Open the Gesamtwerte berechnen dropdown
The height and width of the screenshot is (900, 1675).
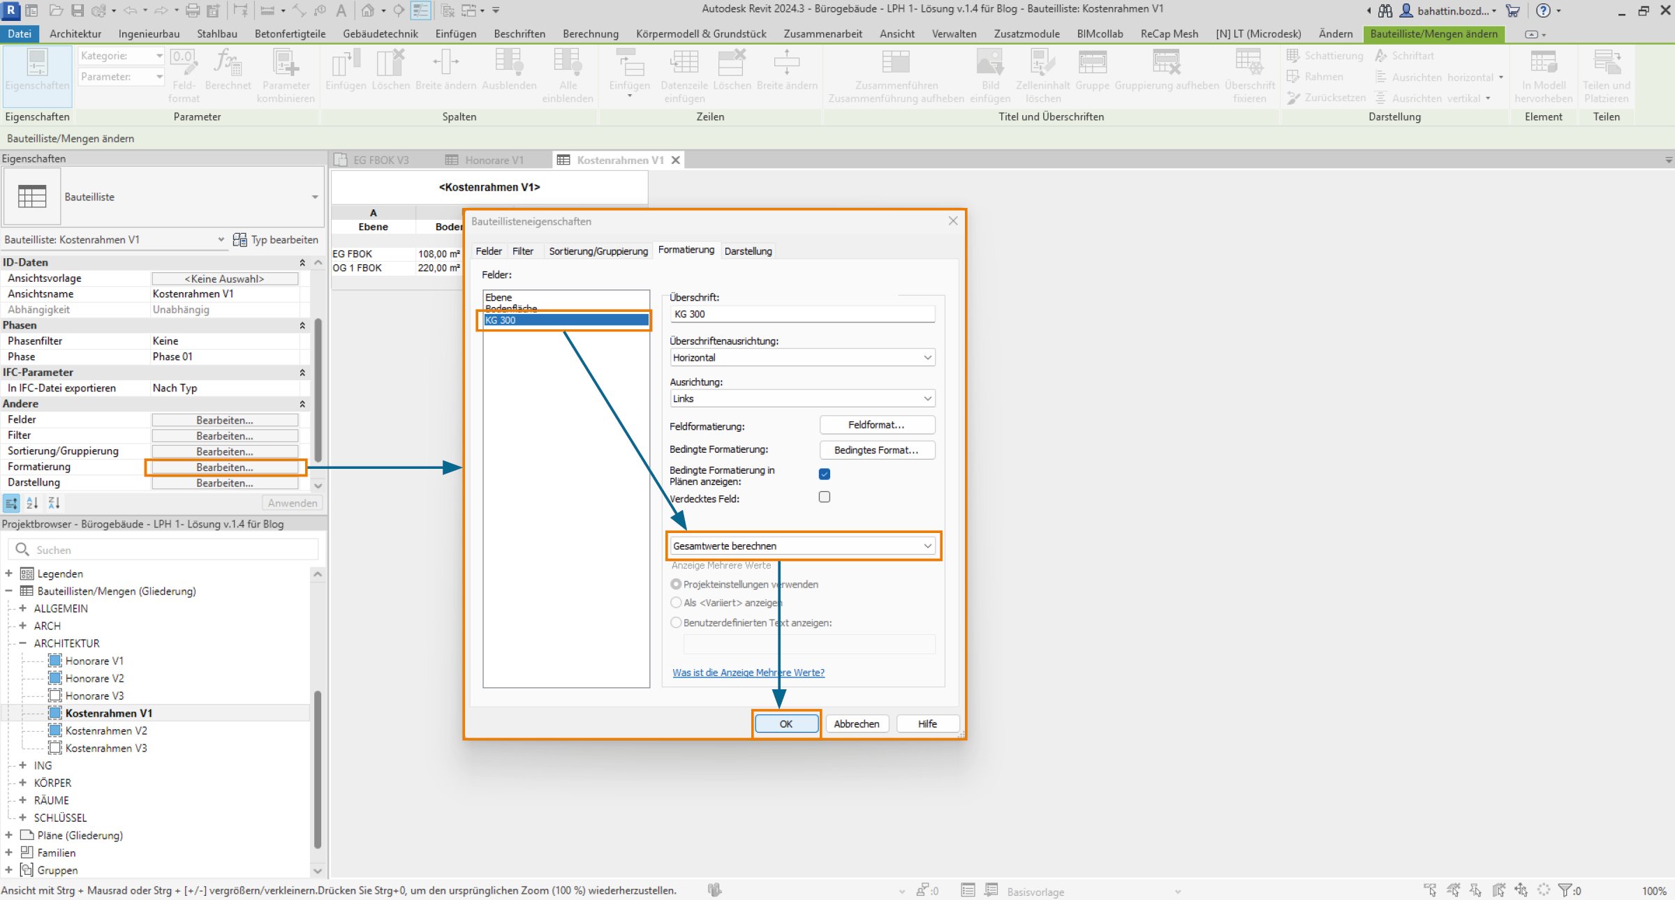point(802,546)
